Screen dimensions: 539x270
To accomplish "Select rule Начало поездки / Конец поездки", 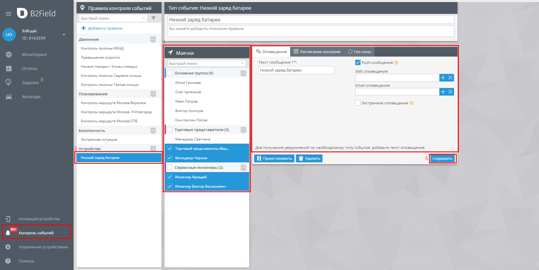I will [x=119, y=67].
